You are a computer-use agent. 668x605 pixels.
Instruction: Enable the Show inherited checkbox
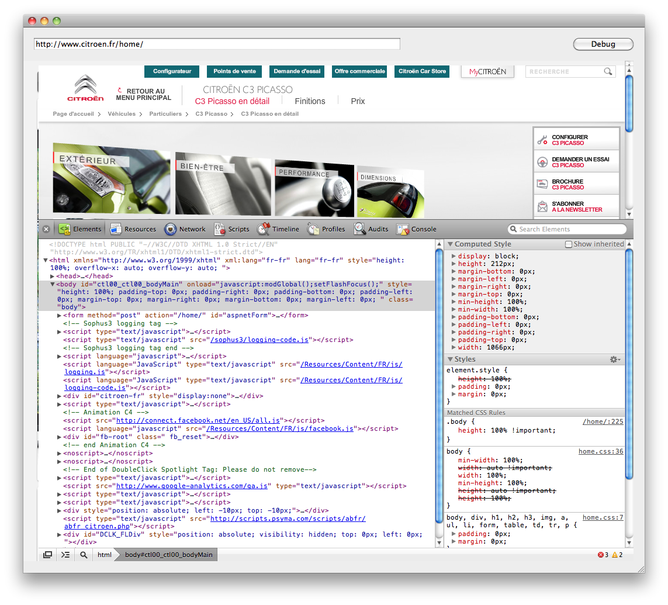click(568, 244)
